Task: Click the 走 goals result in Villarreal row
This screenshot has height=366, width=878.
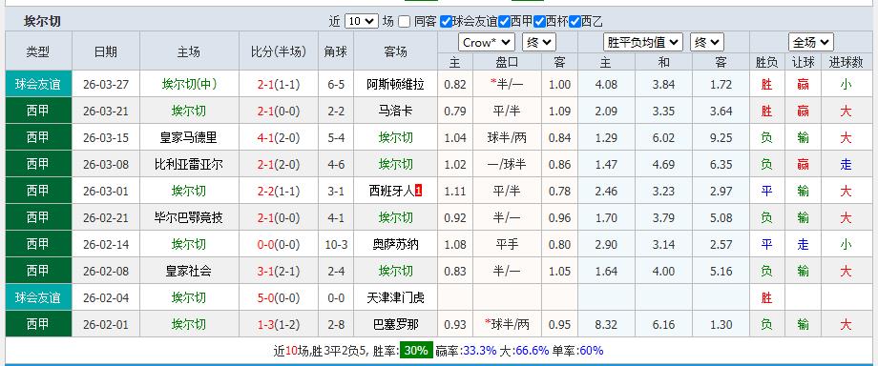Action: (846, 165)
